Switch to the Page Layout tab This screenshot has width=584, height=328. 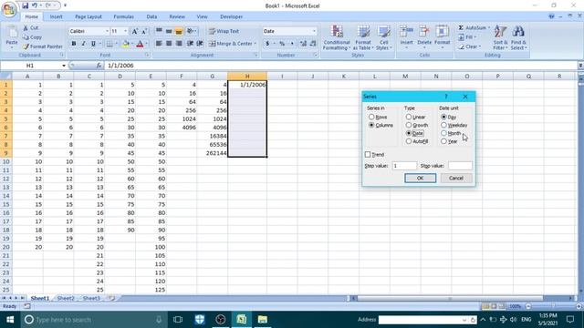pyautogui.click(x=89, y=16)
